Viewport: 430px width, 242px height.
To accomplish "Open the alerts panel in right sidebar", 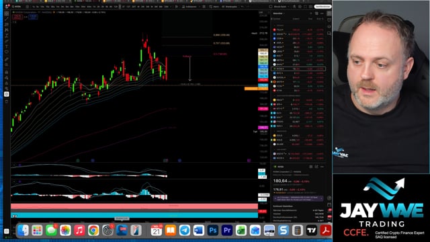I will coord(329,20).
